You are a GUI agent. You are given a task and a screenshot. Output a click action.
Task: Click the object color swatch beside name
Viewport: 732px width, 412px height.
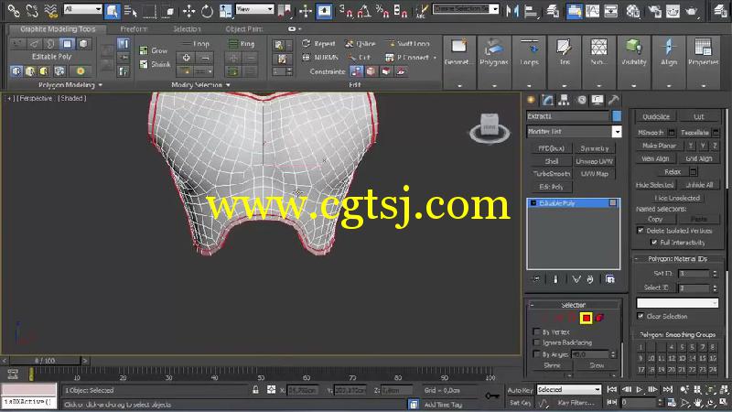(x=617, y=116)
